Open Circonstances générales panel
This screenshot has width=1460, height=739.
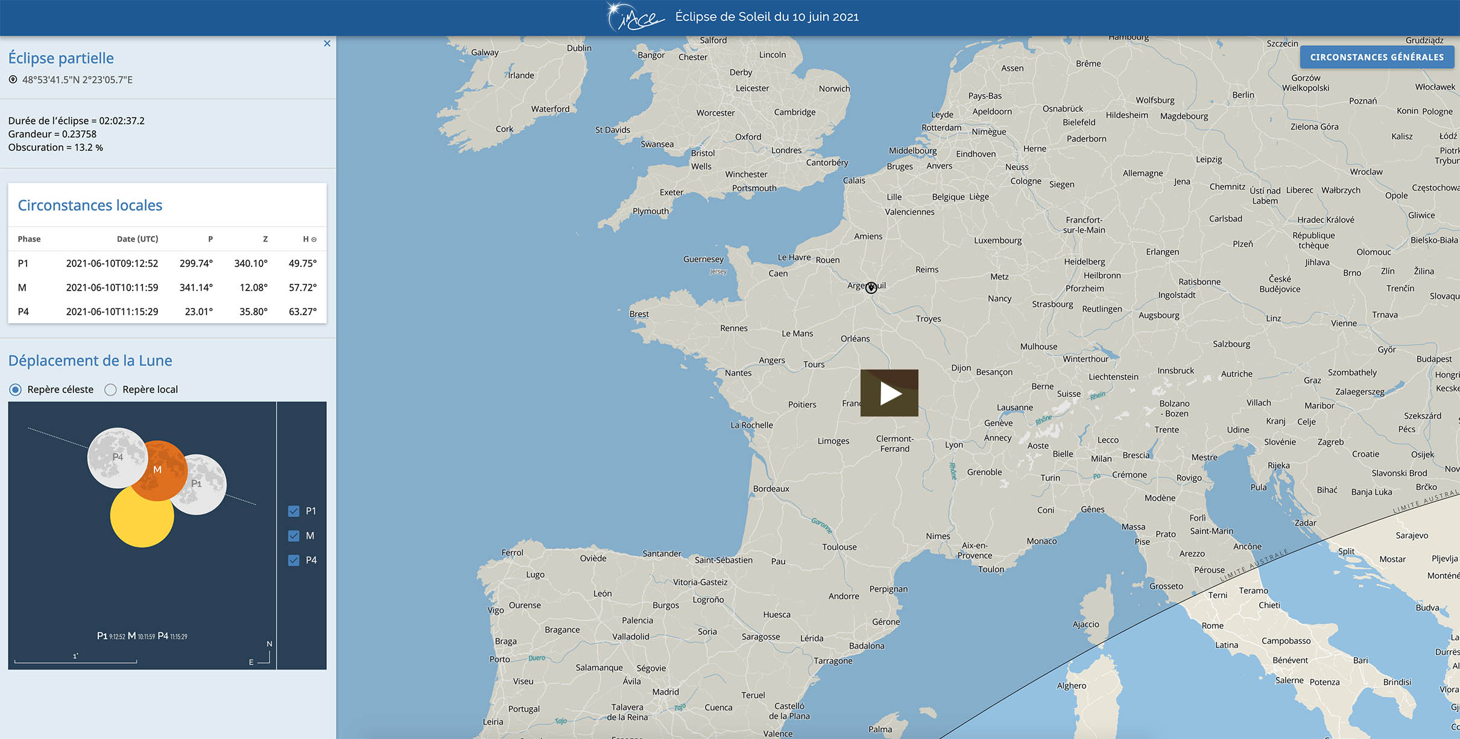point(1376,57)
